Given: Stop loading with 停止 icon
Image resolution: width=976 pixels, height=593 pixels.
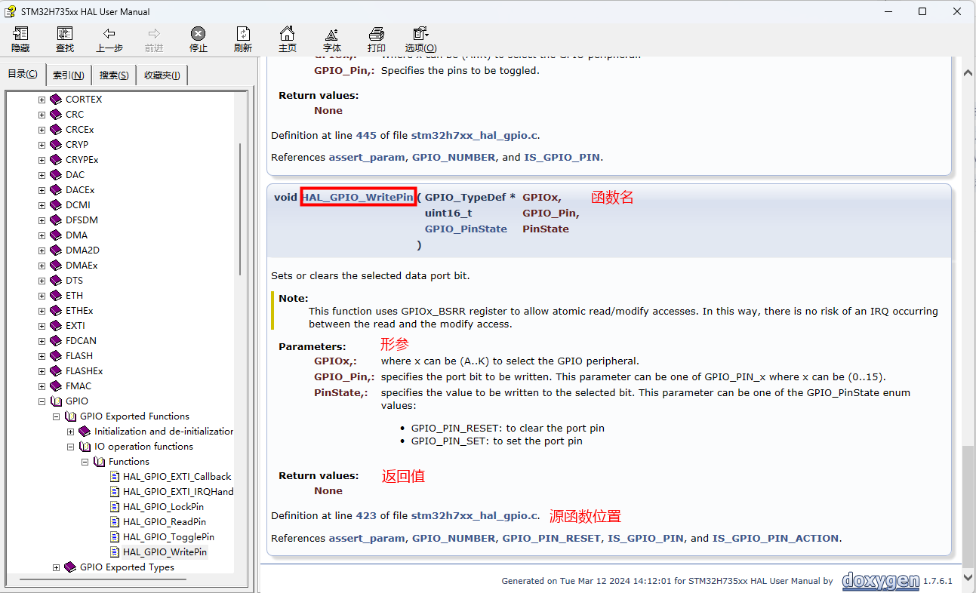Looking at the screenshot, I should 198,34.
